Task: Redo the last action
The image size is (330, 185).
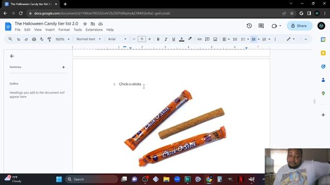Action: click(x=26, y=39)
